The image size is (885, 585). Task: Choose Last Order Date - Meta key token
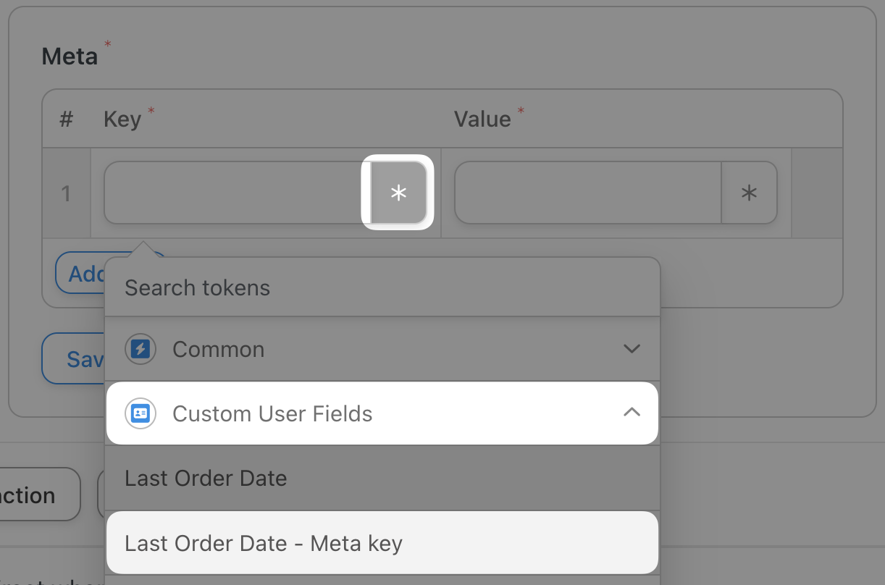[264, 543]
